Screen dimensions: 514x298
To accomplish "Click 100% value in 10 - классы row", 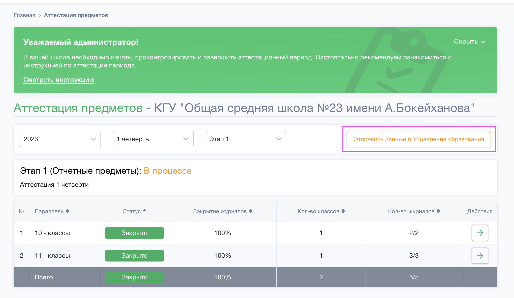I will pos(223,233).
